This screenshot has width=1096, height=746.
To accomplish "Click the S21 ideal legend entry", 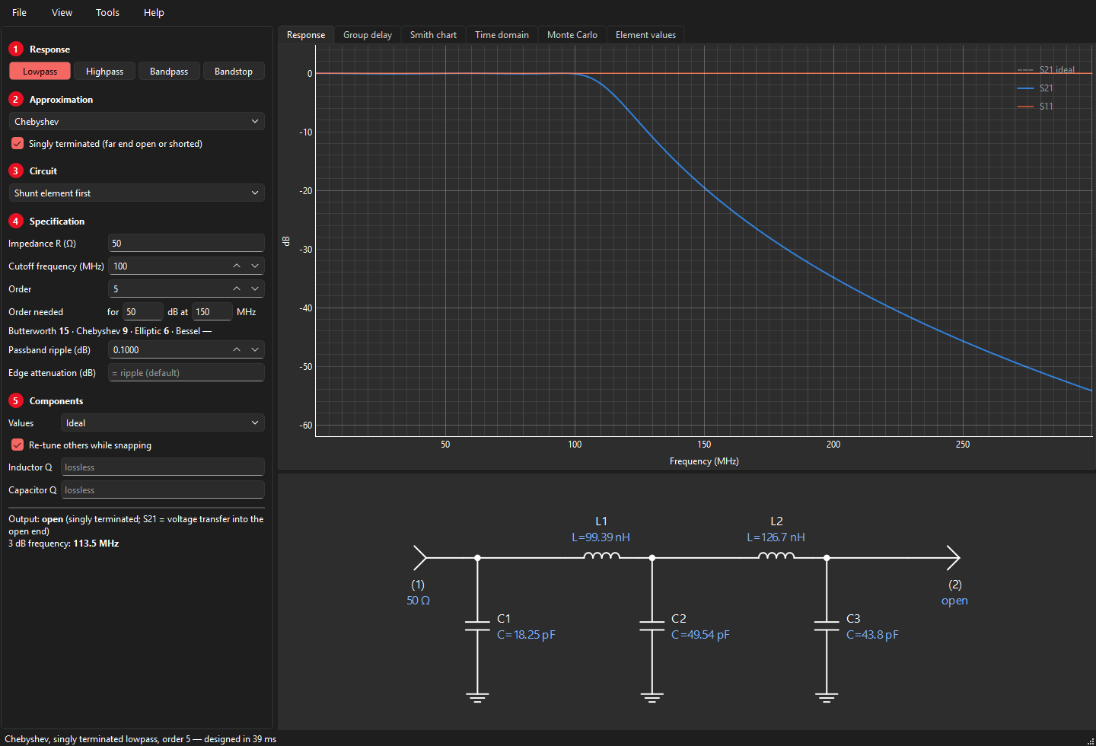I will (1046, 70).
